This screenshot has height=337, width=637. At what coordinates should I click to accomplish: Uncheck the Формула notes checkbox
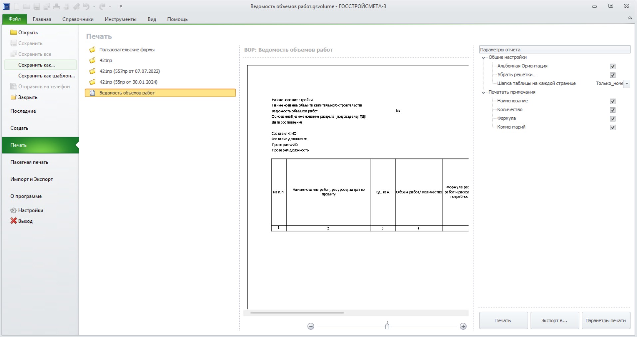(613, 119)
